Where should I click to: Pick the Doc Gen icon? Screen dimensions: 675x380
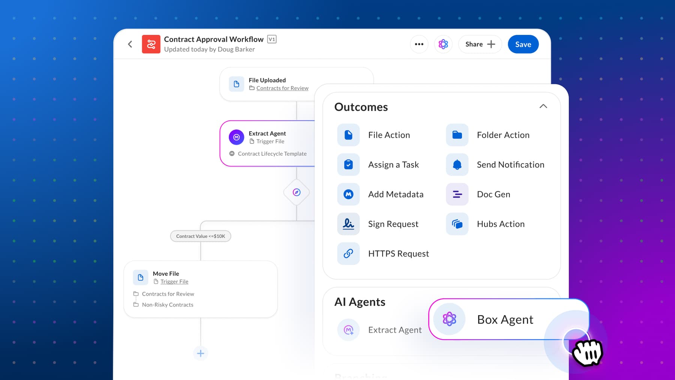(x=457, y=194)
